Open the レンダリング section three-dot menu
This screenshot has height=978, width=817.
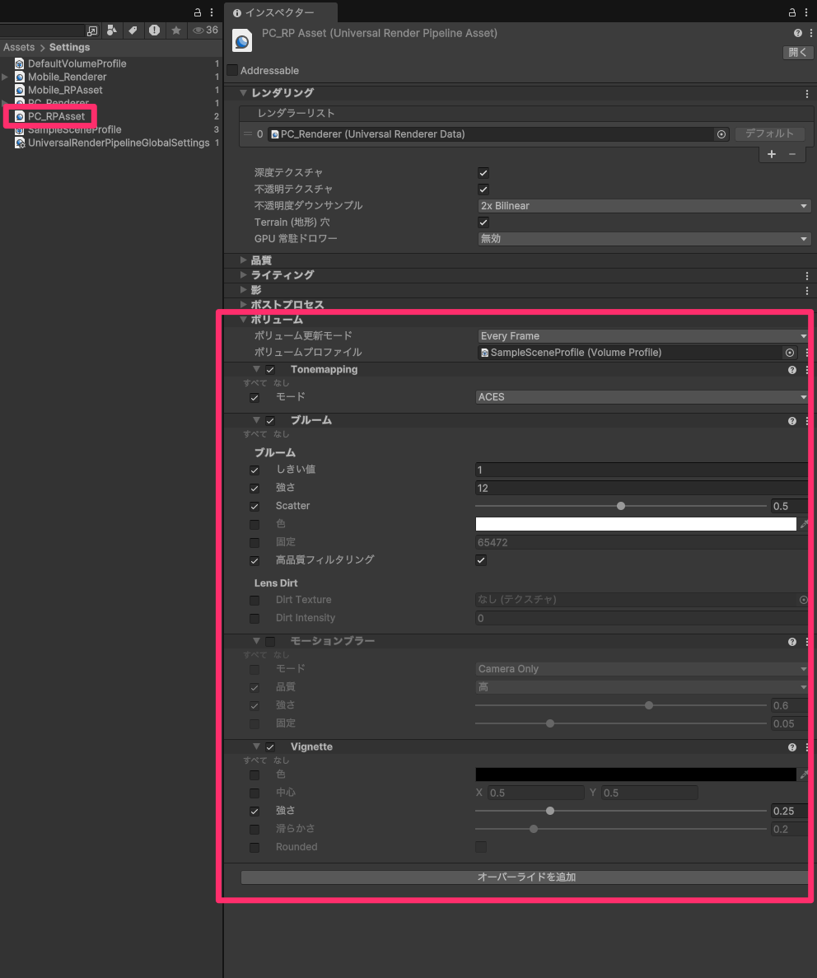[x=807, y=94]
